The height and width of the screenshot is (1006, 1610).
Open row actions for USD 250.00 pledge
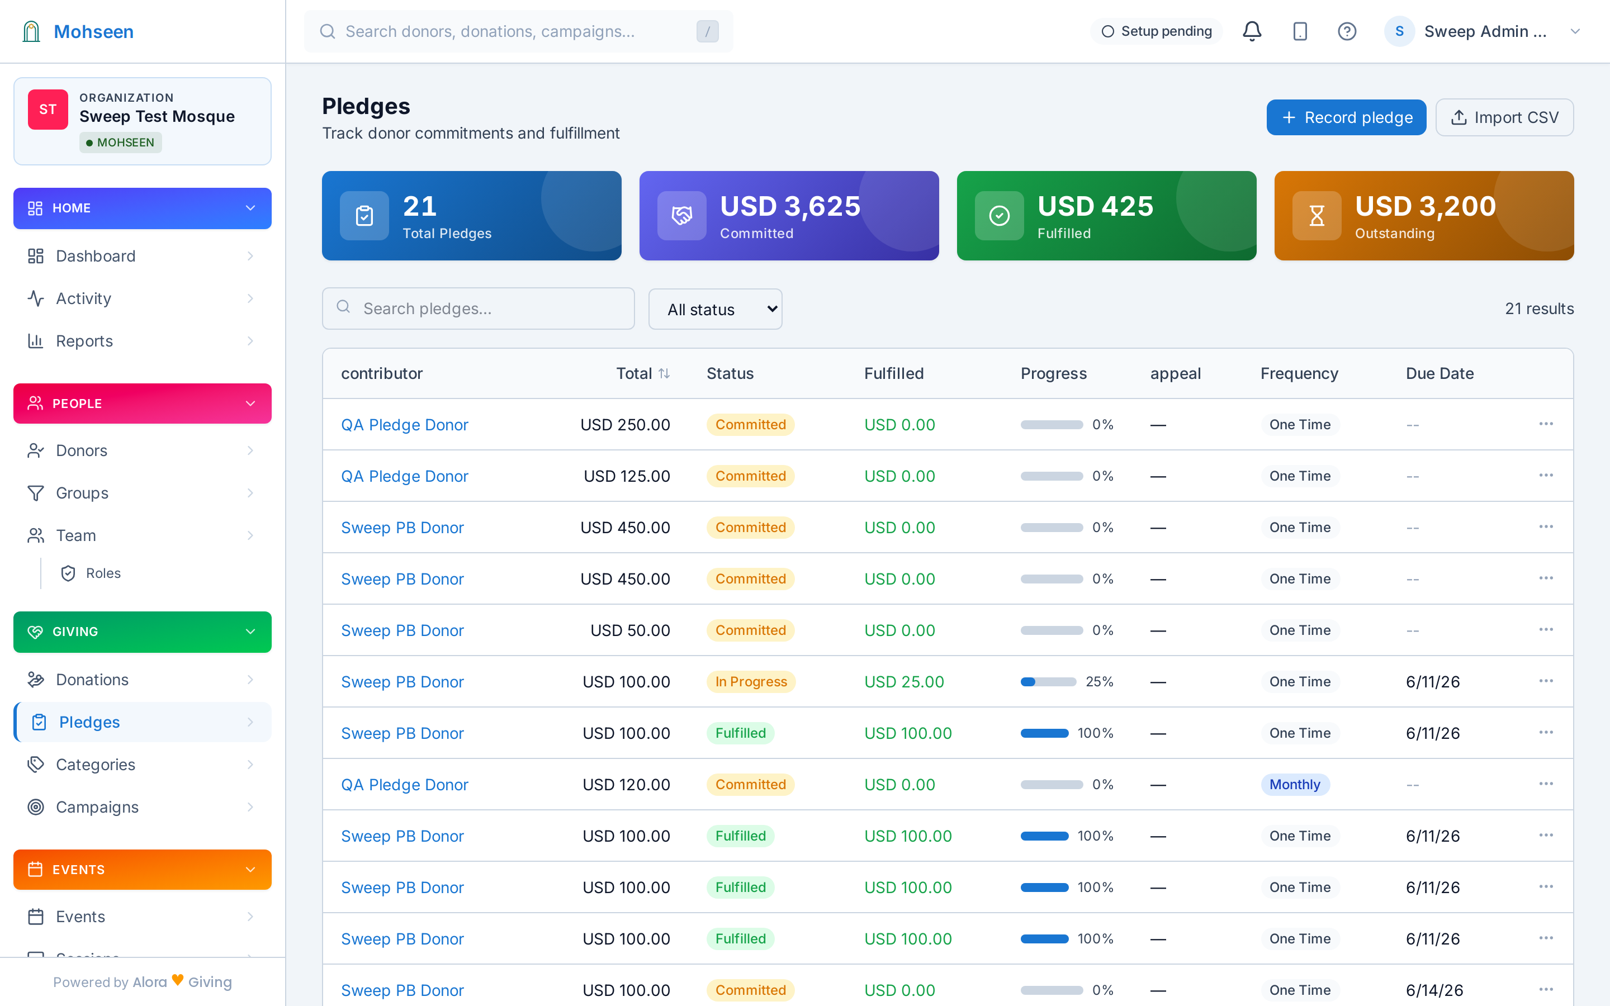(1546, 424)
